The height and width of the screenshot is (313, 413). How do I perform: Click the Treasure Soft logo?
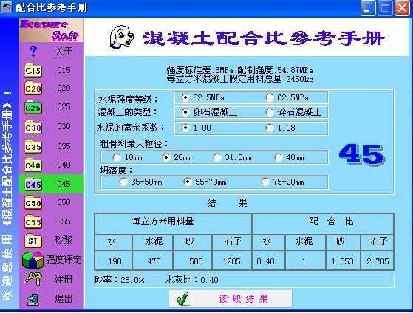click(x=52, y=30)
